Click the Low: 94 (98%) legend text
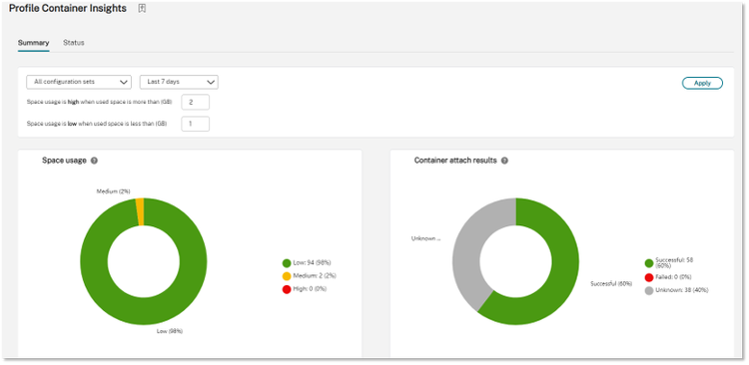This screenshot has height=365, width=749. coord(312,263)
